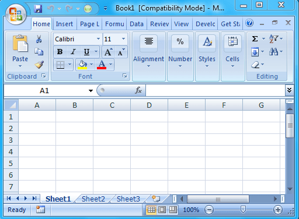Viewport: 299px width, 219px height.
Task: Open the borders dropdown arrow
Action: coord(70,65)
